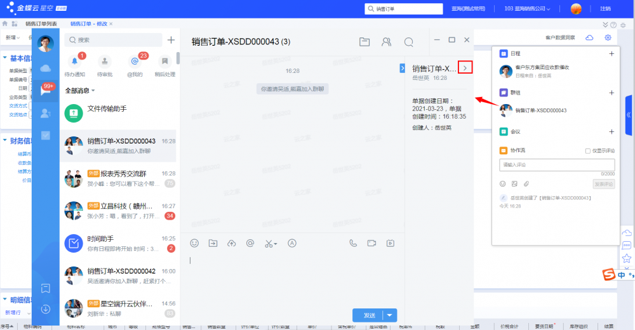
Task: Focus the 请输入评论 comment field
Action: 557,165
